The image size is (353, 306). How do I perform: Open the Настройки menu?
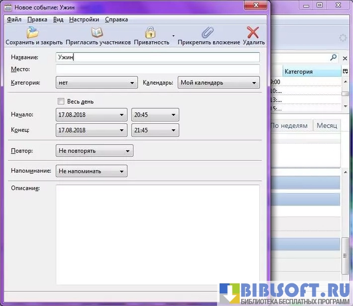[84, 20]
